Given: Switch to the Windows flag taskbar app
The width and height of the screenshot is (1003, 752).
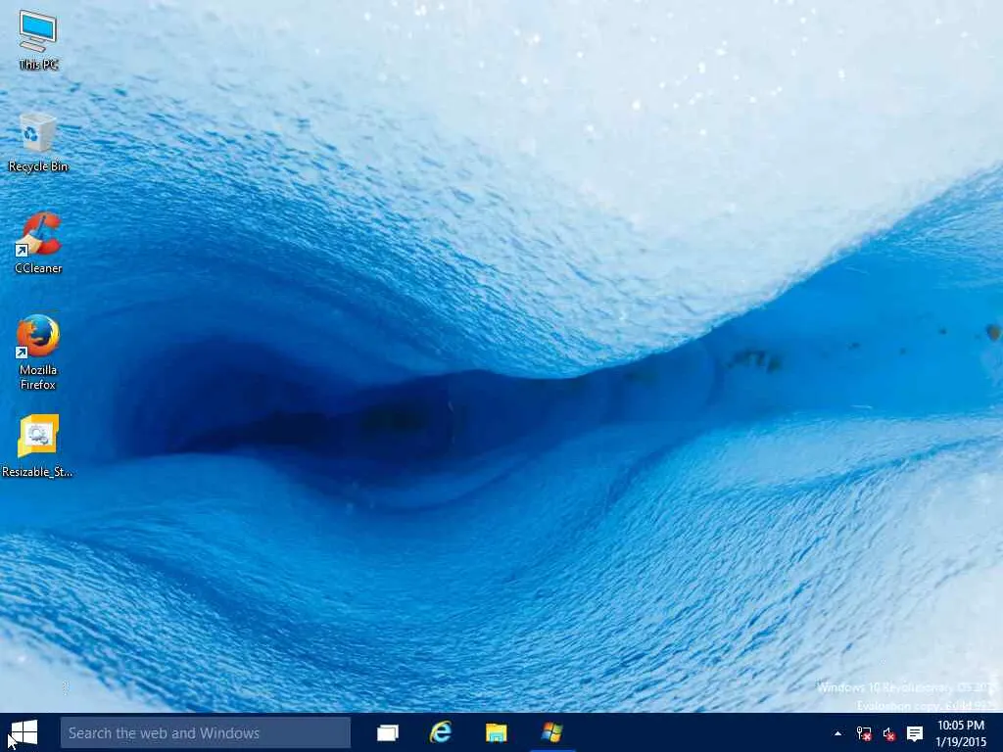Looking at the screenshot, I should click(552, 732).
